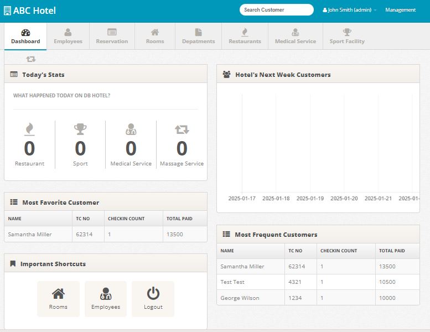The width and height of the screenshot is (430, 332).
Task: Click Samantha Miller in Most Frequent Customers table
Action: click(242, 267)
